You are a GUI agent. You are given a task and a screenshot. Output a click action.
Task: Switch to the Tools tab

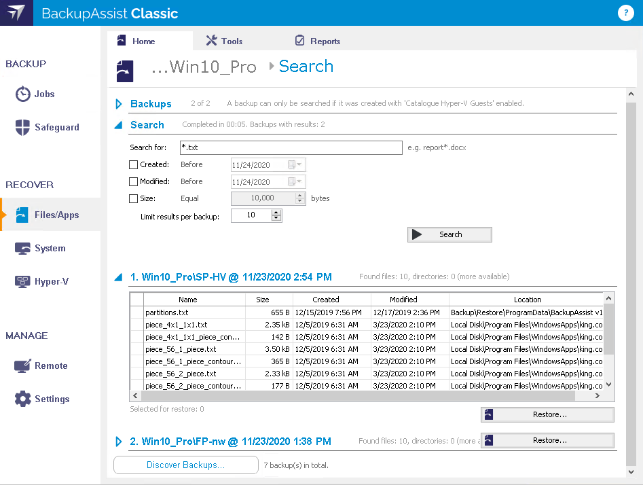coord(224,41)
